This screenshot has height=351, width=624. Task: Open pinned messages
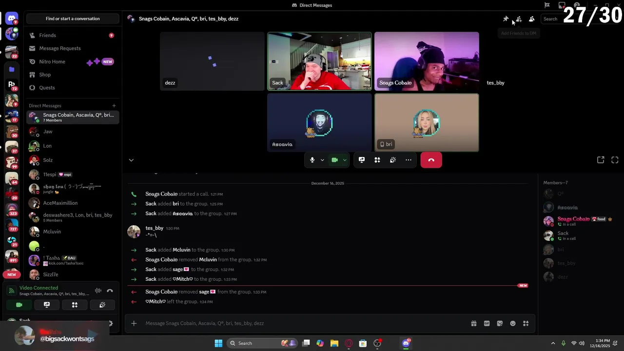(506, 19)
